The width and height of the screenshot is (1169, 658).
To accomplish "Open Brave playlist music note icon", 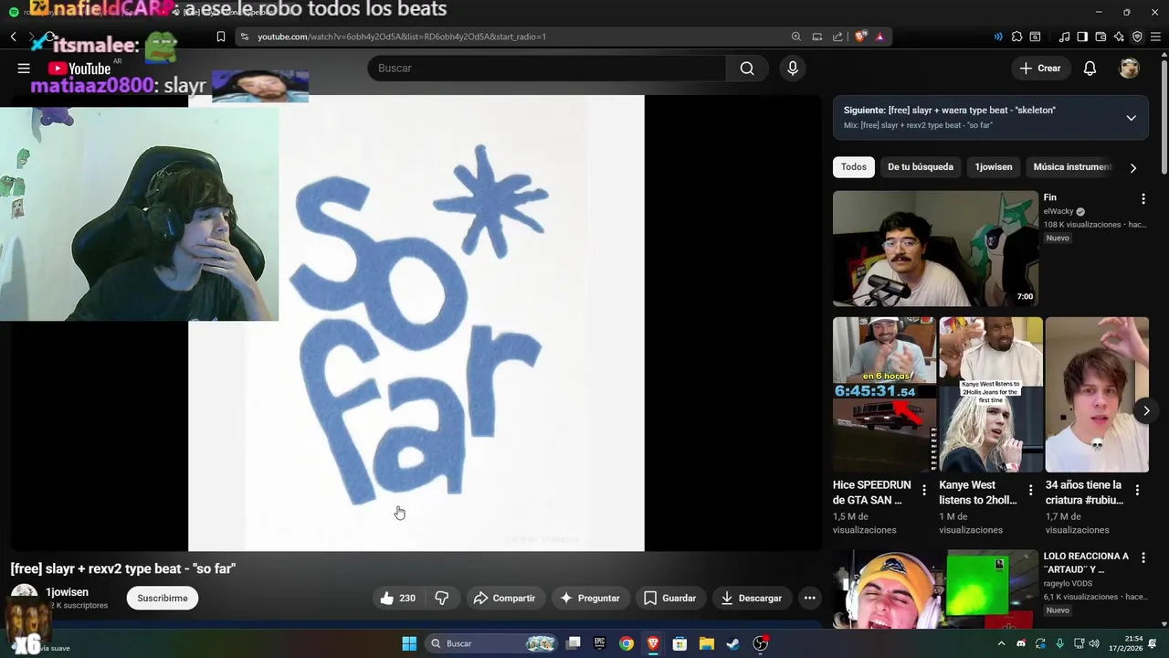I will click(1064, 37).
